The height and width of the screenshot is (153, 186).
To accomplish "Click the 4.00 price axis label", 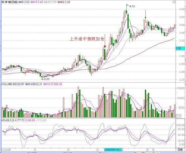I will 182,9.
